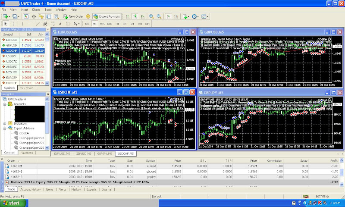The width and height of the screenshot is (345, 207).
Task: Select CrazypipsOpen223 in Navigator
Action: [x=31, y=138]
